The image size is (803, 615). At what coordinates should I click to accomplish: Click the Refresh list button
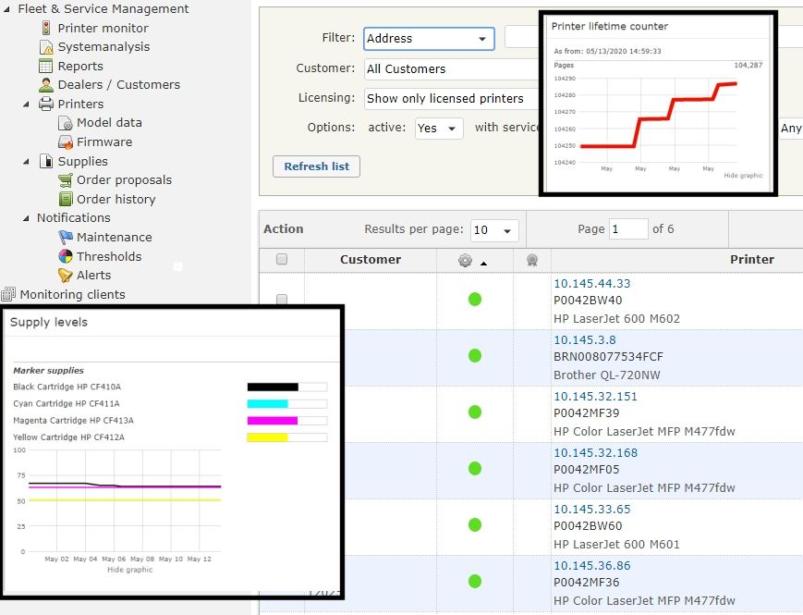point(316,166)
